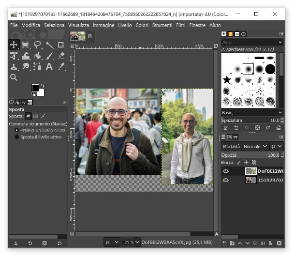Adjust the Opacità slider
Image resolution: width=295 pixels, height=258 pixels.
[251, 155]
